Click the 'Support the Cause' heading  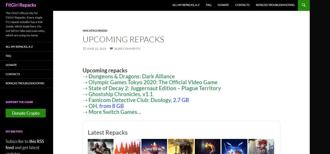19,102
